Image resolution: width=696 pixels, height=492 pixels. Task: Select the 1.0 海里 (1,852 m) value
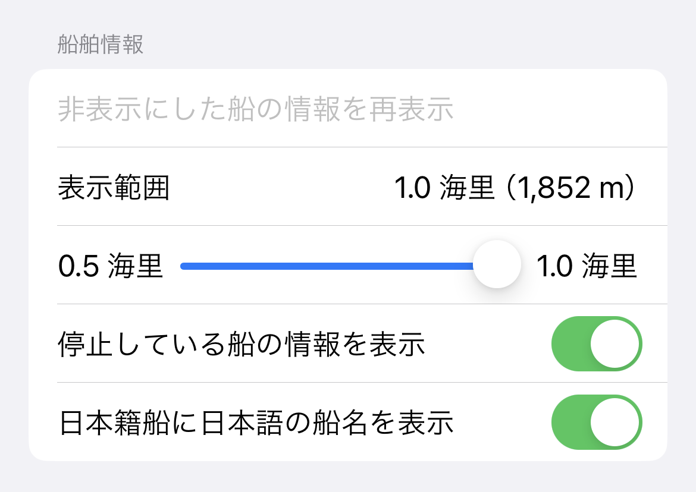[x=515, y=188]
